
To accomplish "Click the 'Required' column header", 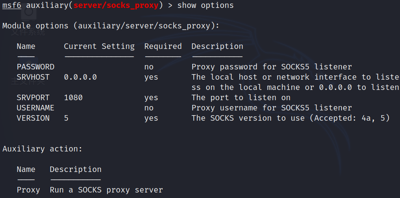I will pyautogui.click(x=163, y=46).
